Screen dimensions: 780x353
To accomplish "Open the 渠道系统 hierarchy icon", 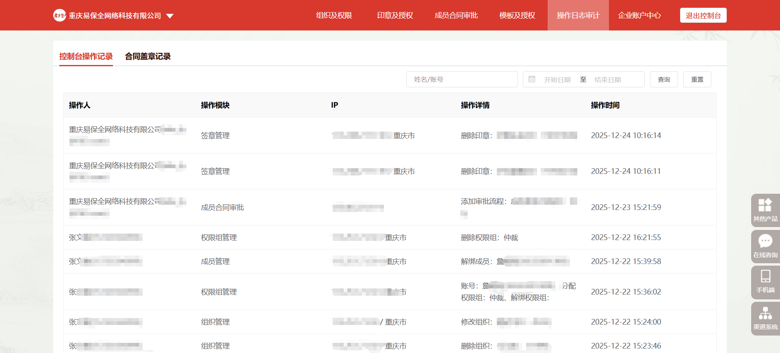I will (765, 314).
